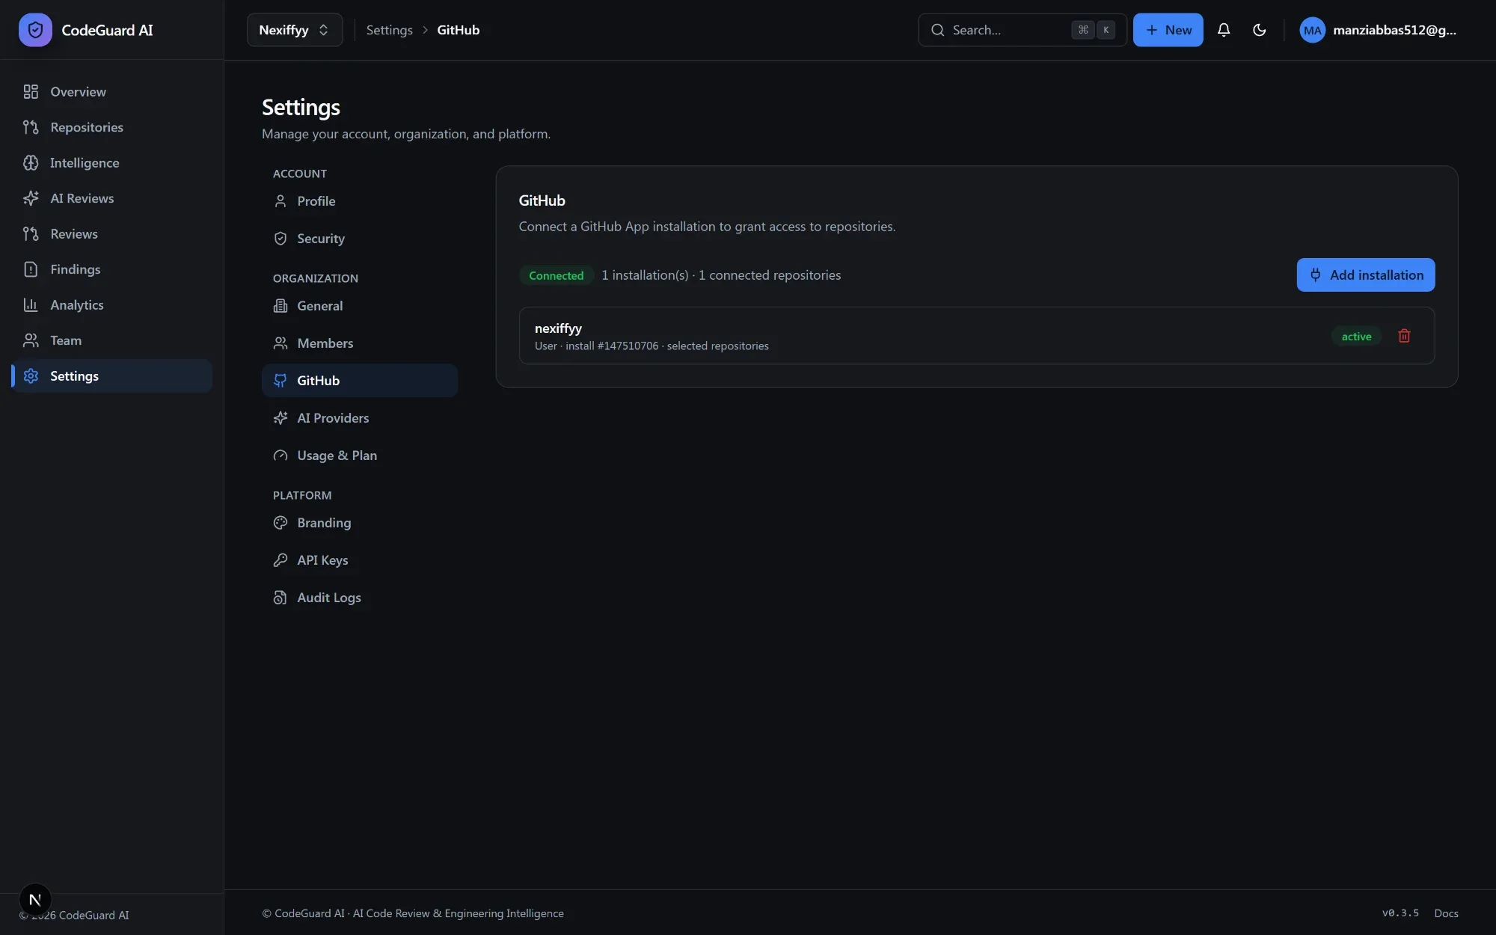
Task: Click the "Settings" page heading
Action: point(301,108)
